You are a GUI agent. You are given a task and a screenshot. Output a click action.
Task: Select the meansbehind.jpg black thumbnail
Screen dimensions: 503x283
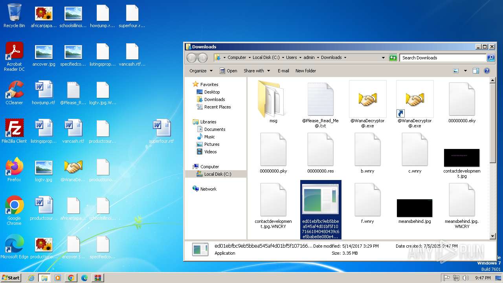click(415, 208)
